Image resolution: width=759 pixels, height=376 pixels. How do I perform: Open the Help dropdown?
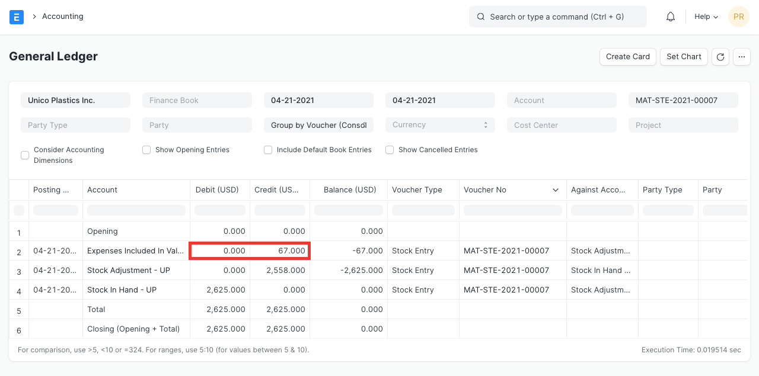[705, 17]
